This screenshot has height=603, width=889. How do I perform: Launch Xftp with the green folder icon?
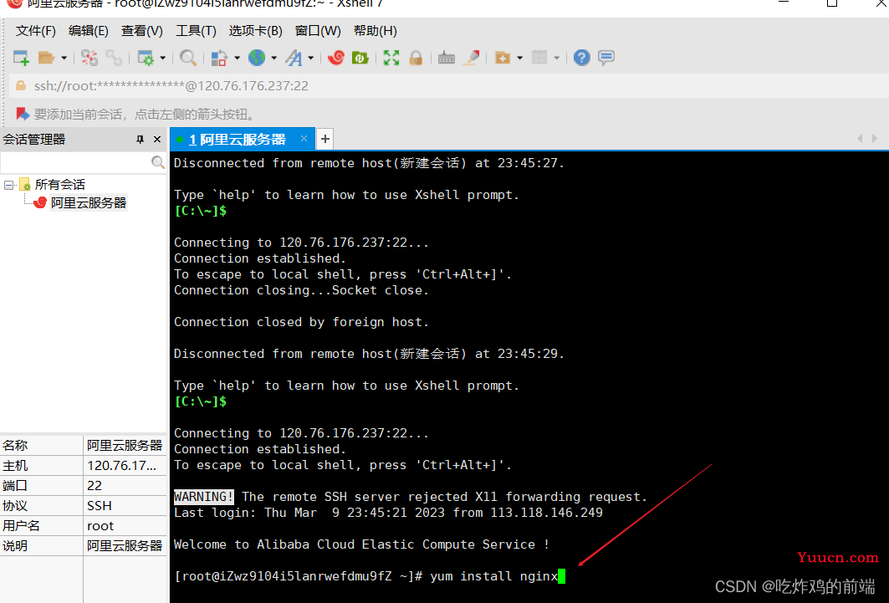coord(360,57)
